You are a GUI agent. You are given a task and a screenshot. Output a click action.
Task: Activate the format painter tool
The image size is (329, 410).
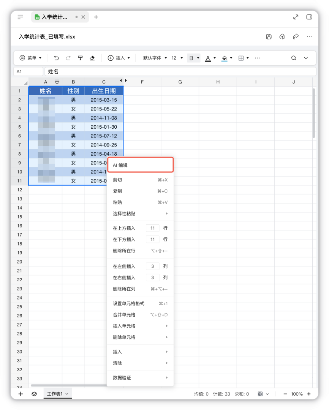[81, 58]
